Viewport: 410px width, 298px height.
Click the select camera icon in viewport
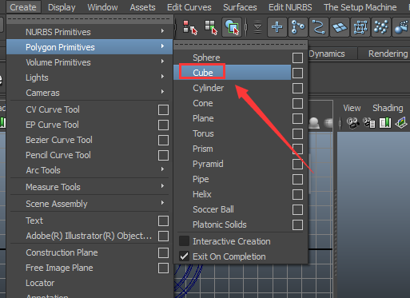pyautogui.click(x=352, y=123)
